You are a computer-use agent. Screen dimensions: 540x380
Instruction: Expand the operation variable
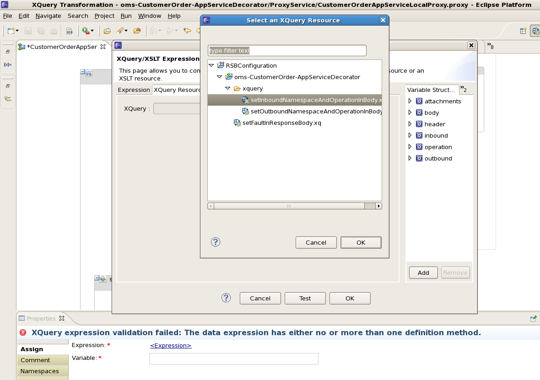click(x=410, y=146)
